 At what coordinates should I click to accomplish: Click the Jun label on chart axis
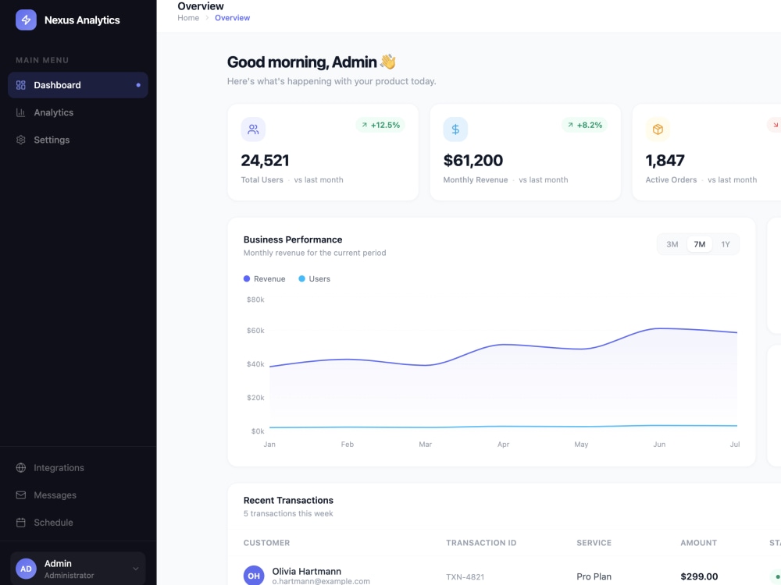click(x=659, y=445)
